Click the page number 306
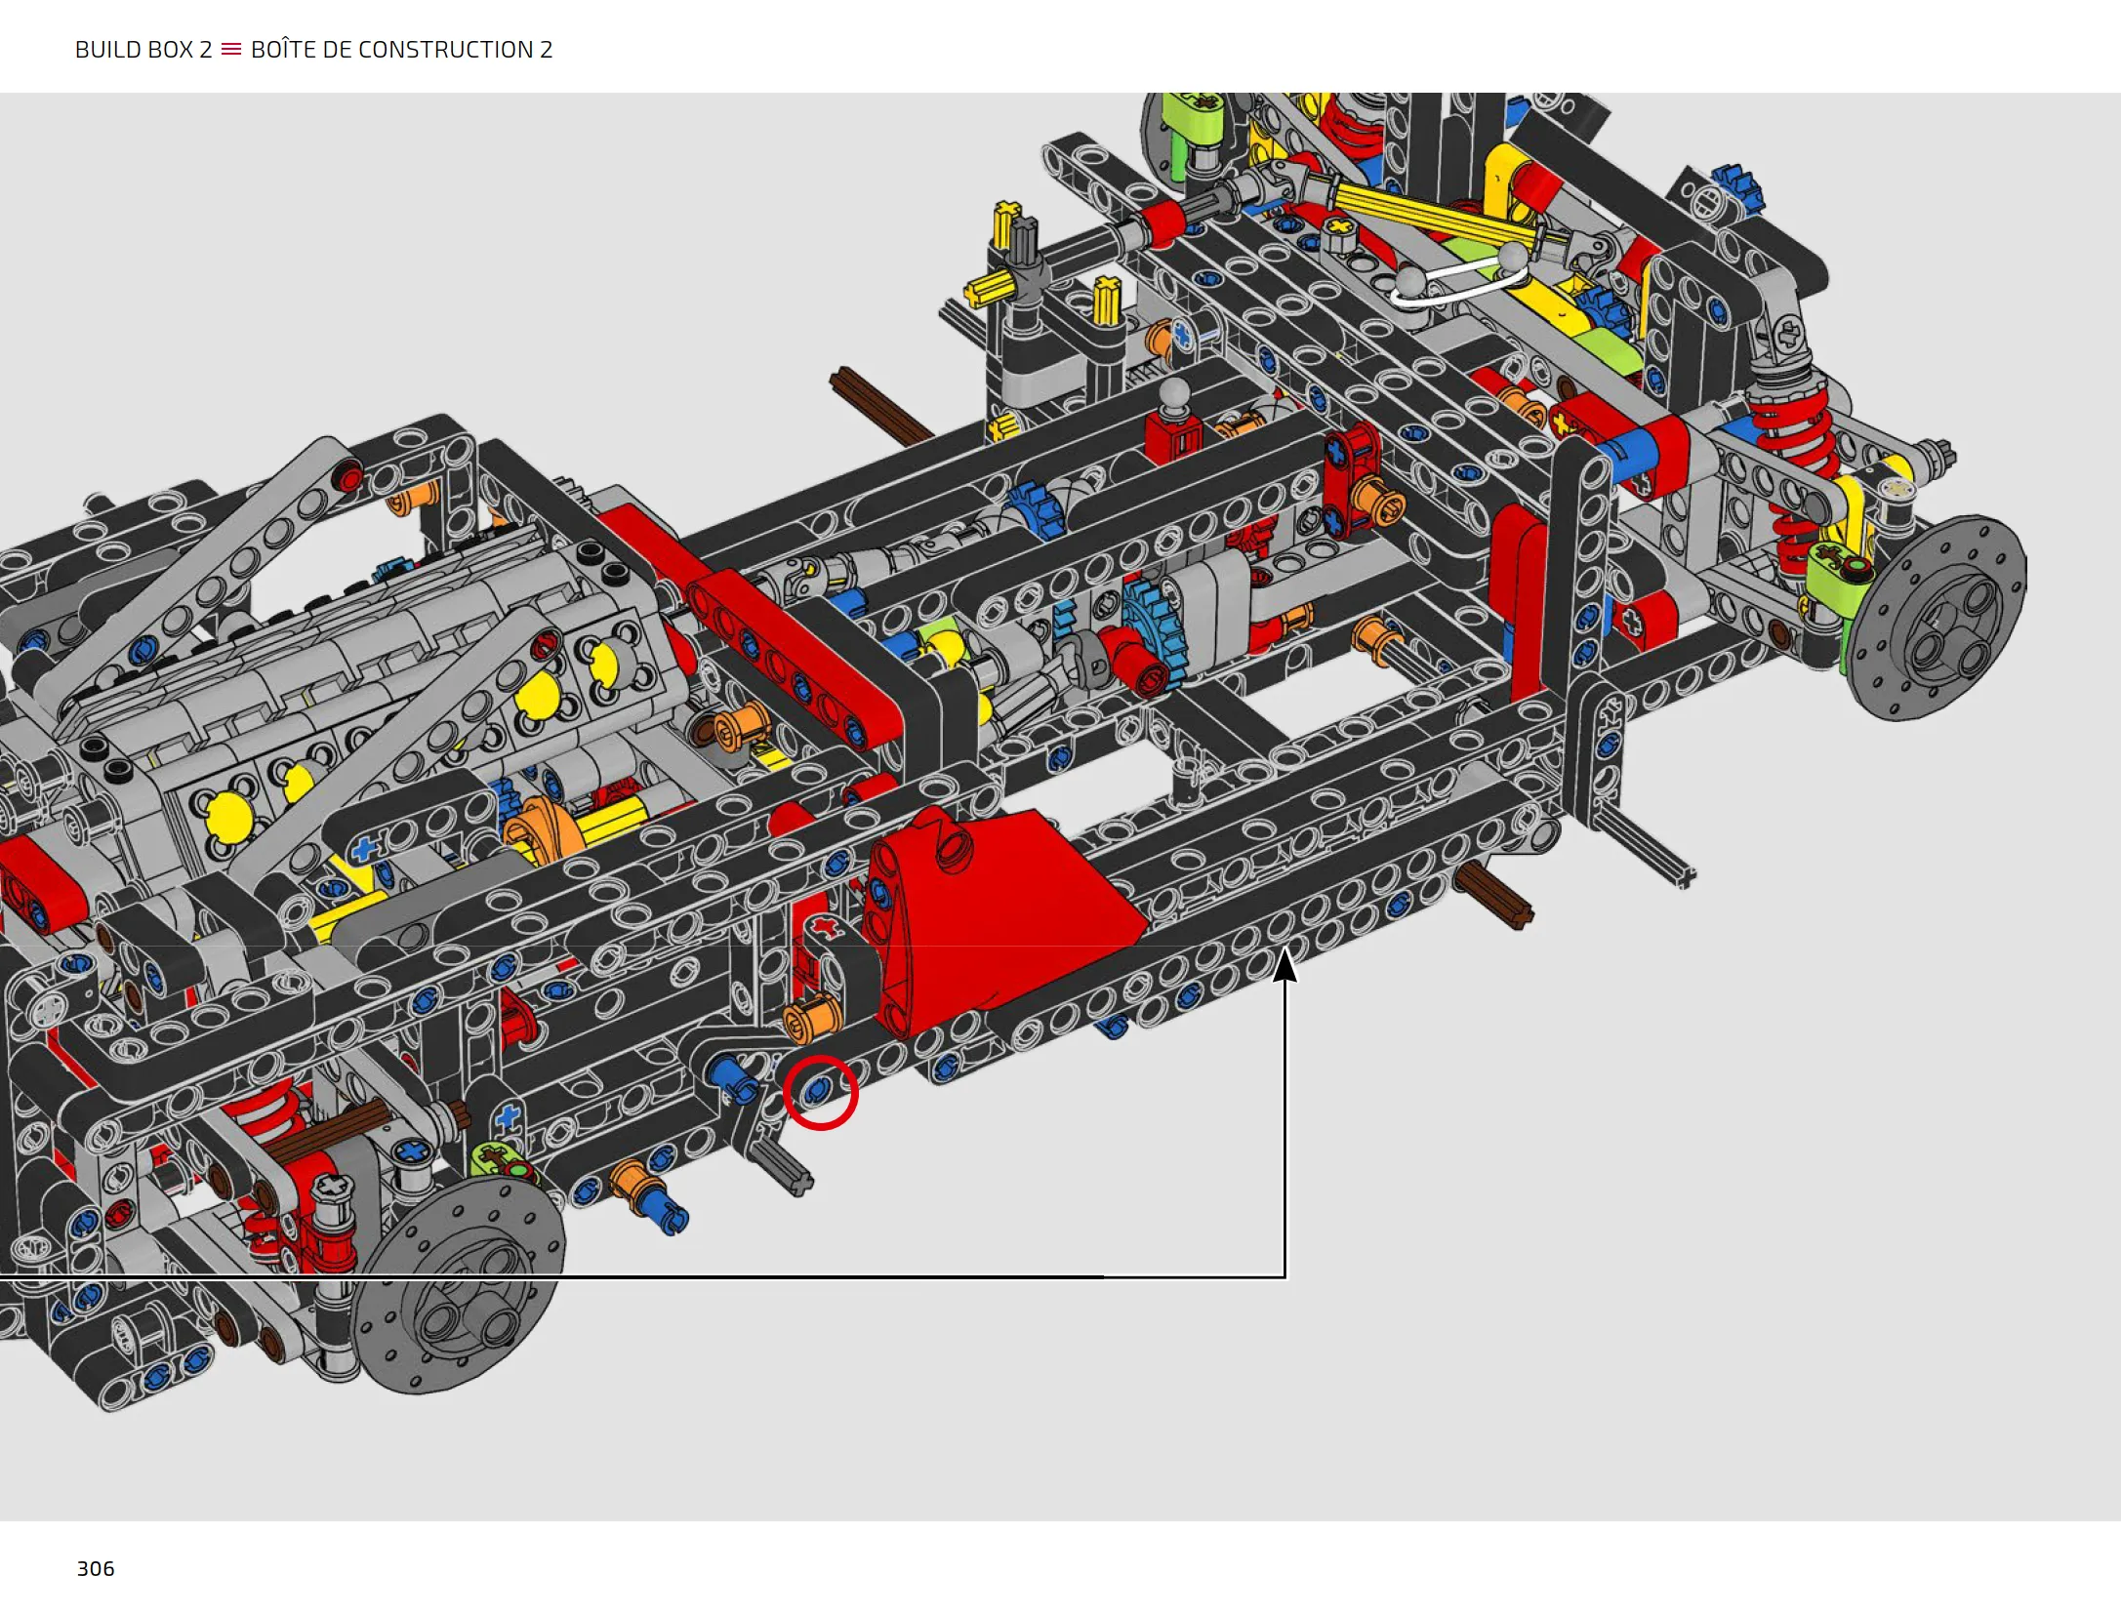 tap(96, 1568)
